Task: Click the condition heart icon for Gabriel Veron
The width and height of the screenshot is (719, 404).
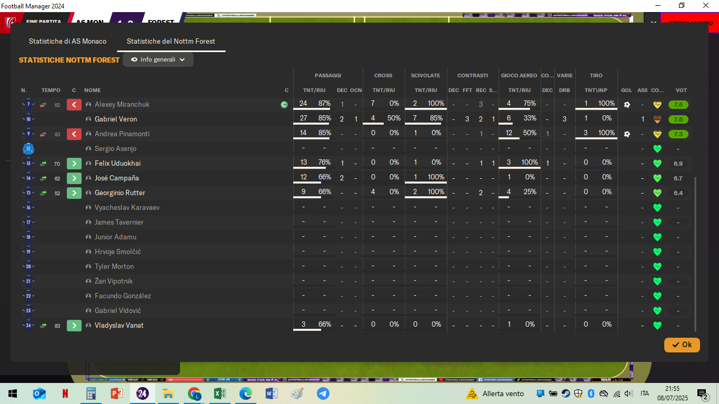Action: point(657,119)
